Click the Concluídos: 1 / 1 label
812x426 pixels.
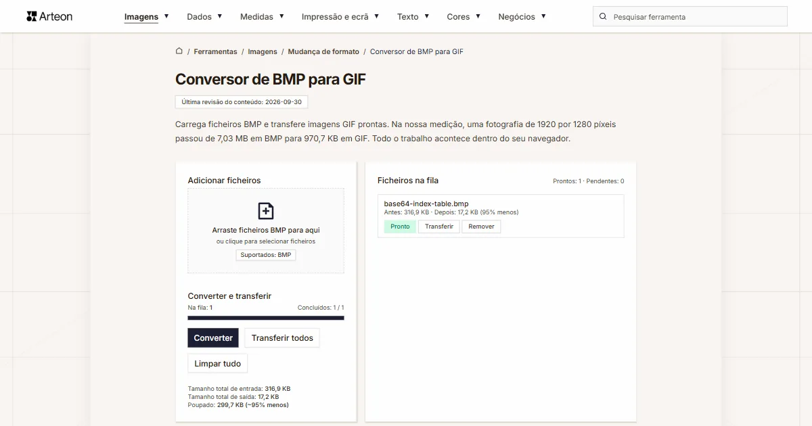click(x=321, y=308)
